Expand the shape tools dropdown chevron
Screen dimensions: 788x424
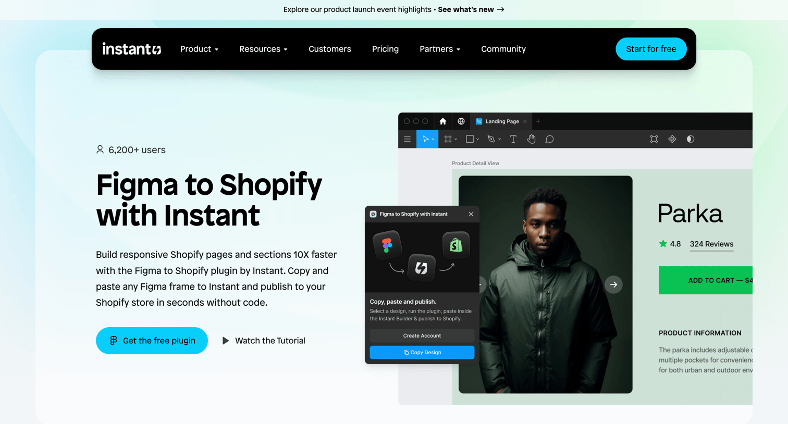477,139
